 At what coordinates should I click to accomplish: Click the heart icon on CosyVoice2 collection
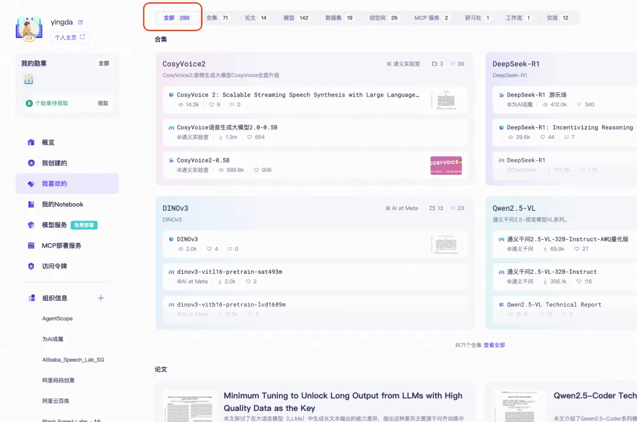pos(453,64)
